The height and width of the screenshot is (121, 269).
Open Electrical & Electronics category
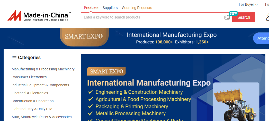30,93
